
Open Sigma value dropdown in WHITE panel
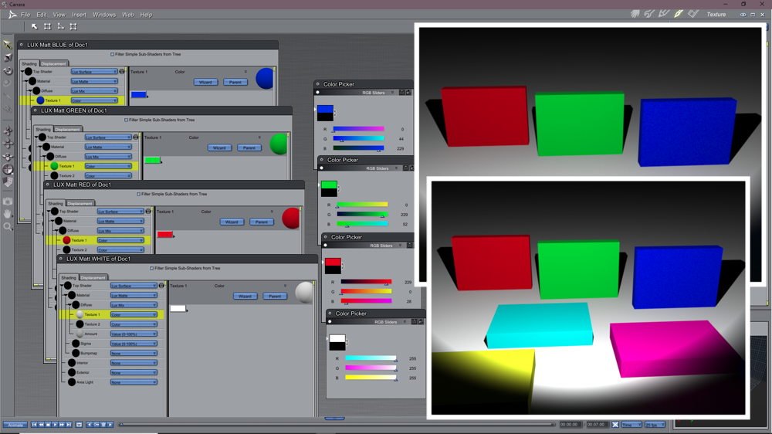click(134, 344)
